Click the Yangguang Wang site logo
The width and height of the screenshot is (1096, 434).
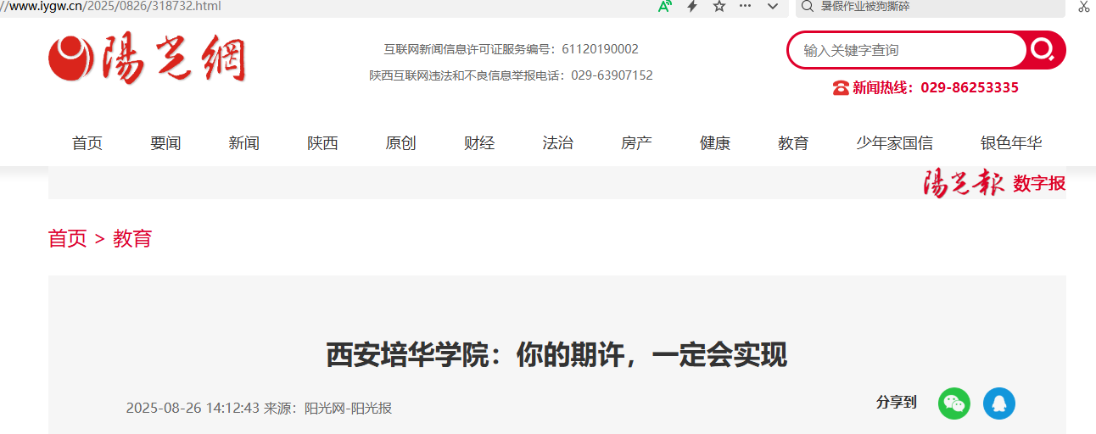click(x=147, y=59)
